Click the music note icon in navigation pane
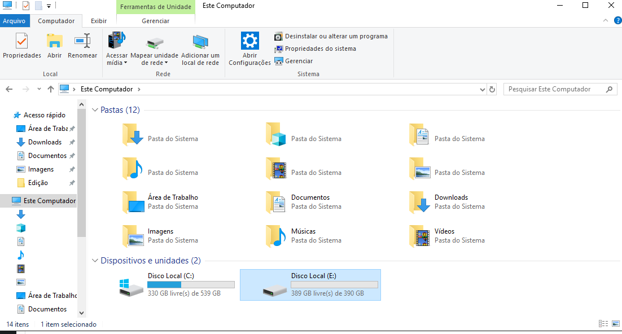This screenshot has width=622, height=334. tap(21, 255)
